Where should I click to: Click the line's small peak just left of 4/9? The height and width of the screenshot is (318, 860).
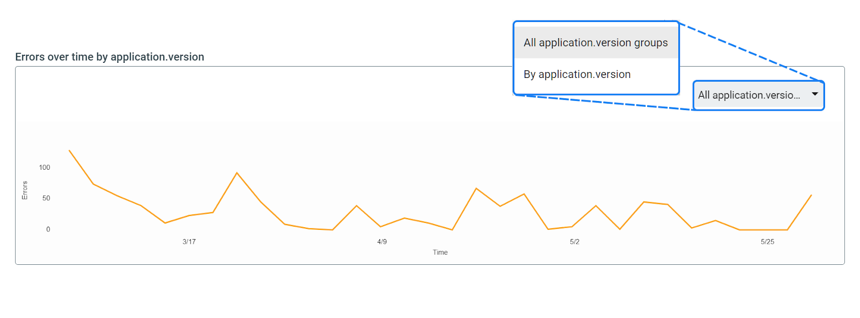tap(356, 206)
